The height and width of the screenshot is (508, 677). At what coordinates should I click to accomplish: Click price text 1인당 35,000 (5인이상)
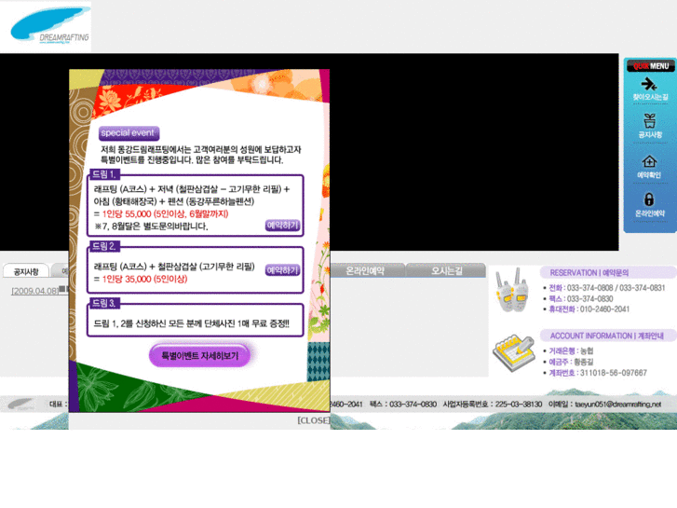144,279
